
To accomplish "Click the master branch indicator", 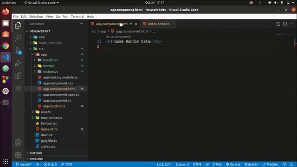I will tap(24, 164).
